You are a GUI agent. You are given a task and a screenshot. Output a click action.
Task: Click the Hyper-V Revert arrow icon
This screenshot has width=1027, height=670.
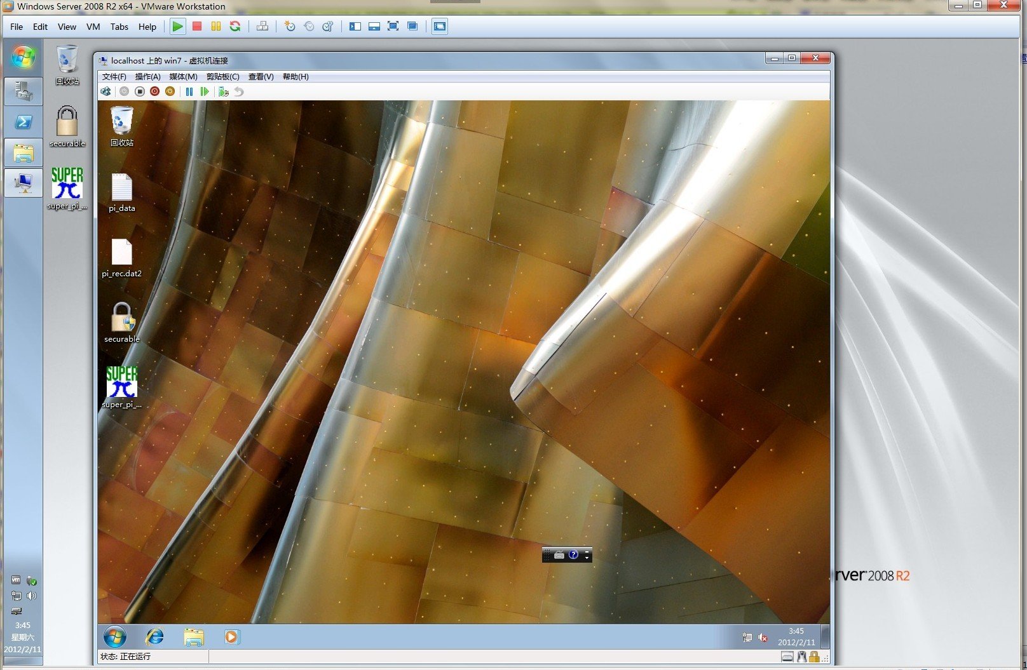[239, 91]
